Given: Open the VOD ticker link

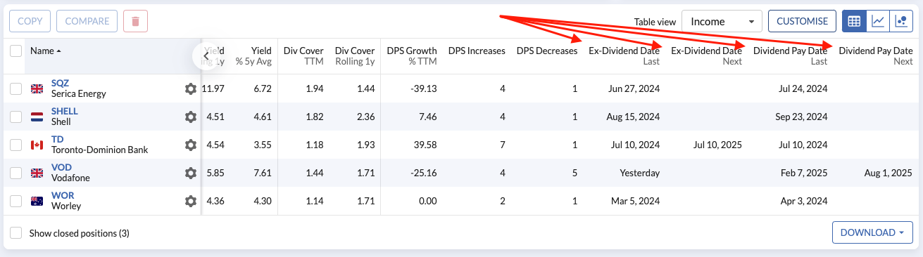Looking at the screenshot, I should pyautogui.click(x=61, y=167).
